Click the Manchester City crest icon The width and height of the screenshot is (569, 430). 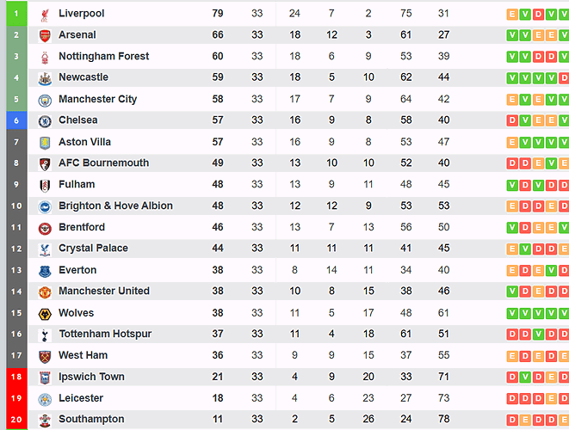(45, 101)
